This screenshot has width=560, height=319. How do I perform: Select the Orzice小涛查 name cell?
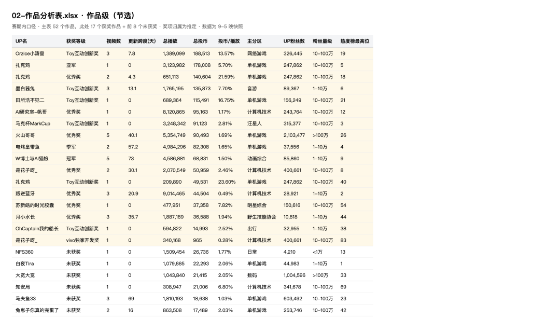coord(30,53)
